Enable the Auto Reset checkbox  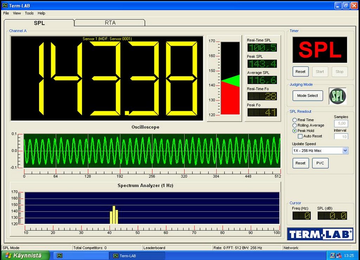click(300, 136)
